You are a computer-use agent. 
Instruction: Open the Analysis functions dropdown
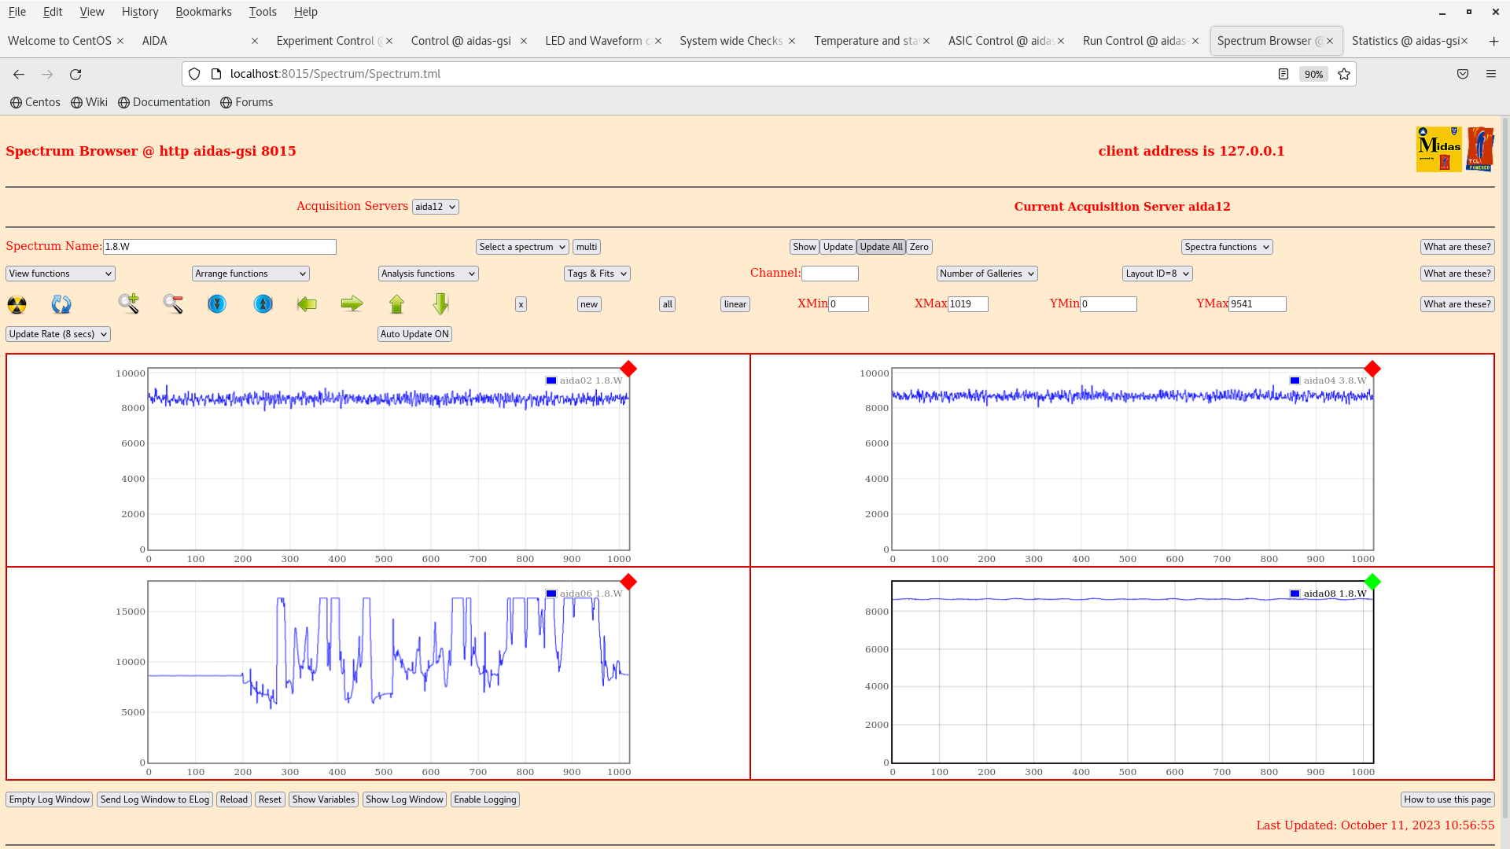(428, 274)
